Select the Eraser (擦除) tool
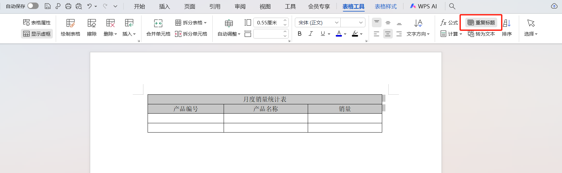This screenshot has width=562, height=173. (x=92, y=23)
